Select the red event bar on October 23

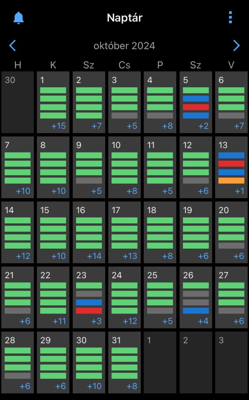point(89,311)
